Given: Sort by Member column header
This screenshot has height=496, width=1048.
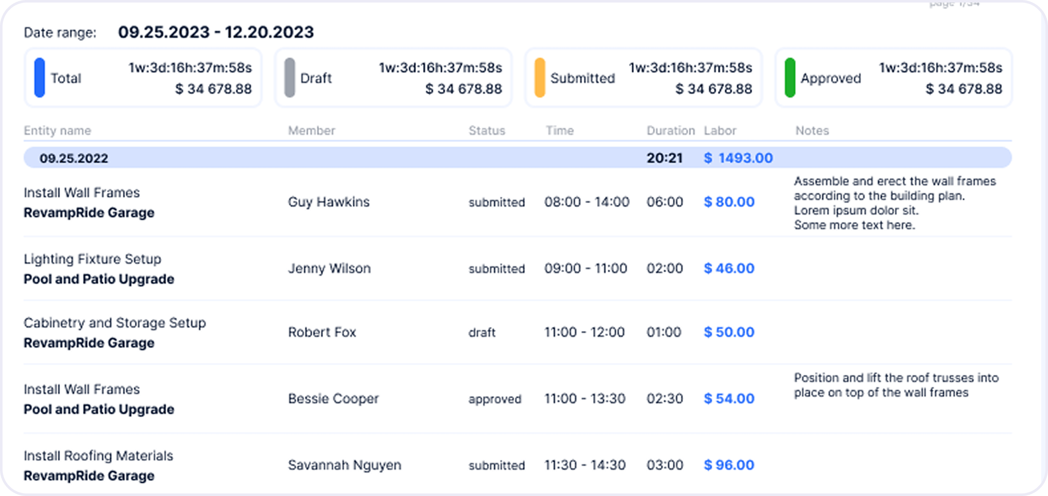Looking at the screenshot, I should pos(312,130).
